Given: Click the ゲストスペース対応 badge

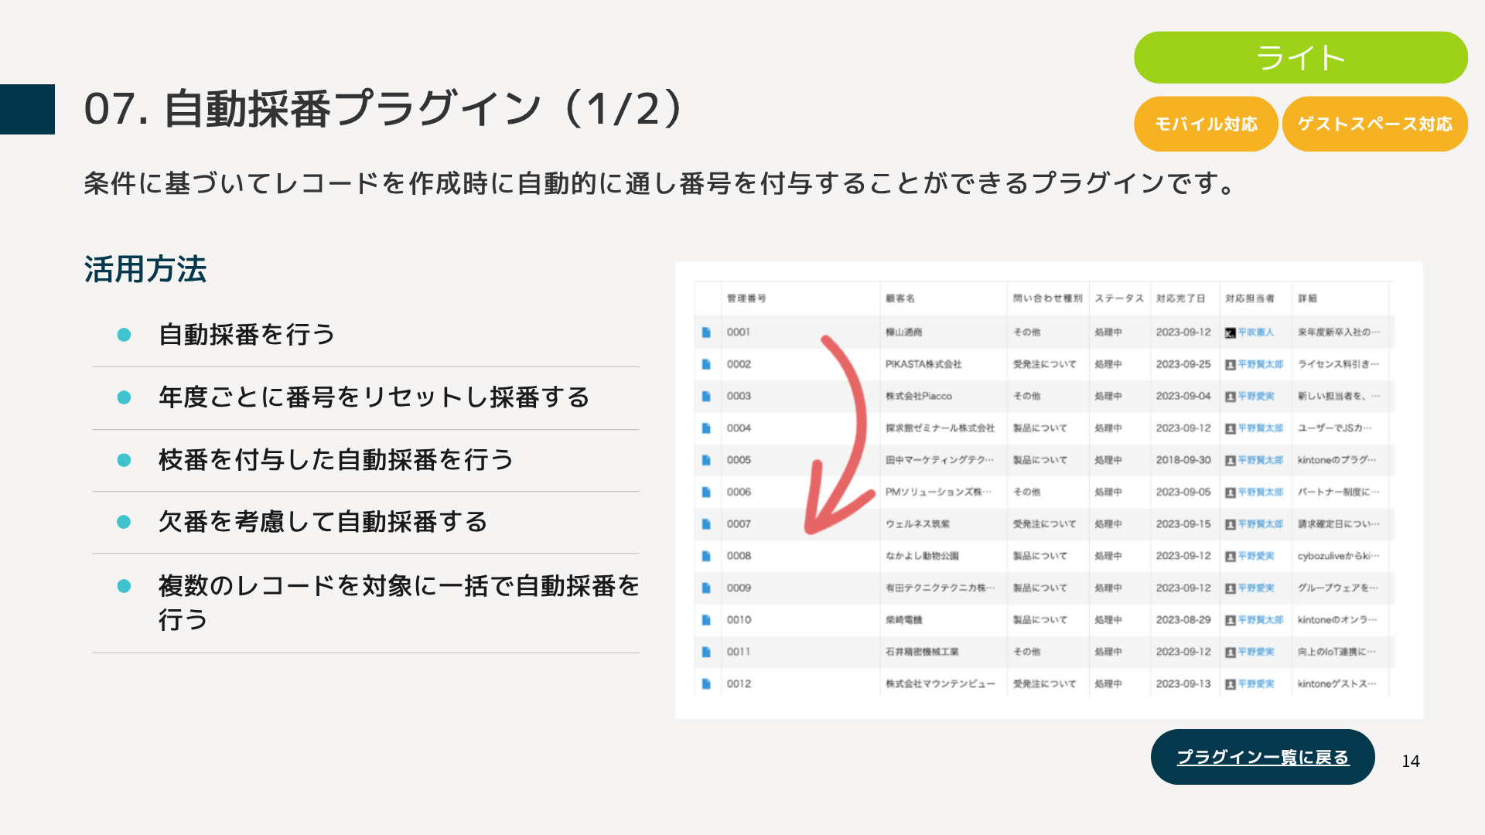Looking at the screenshot, I should pos(1374,124).
